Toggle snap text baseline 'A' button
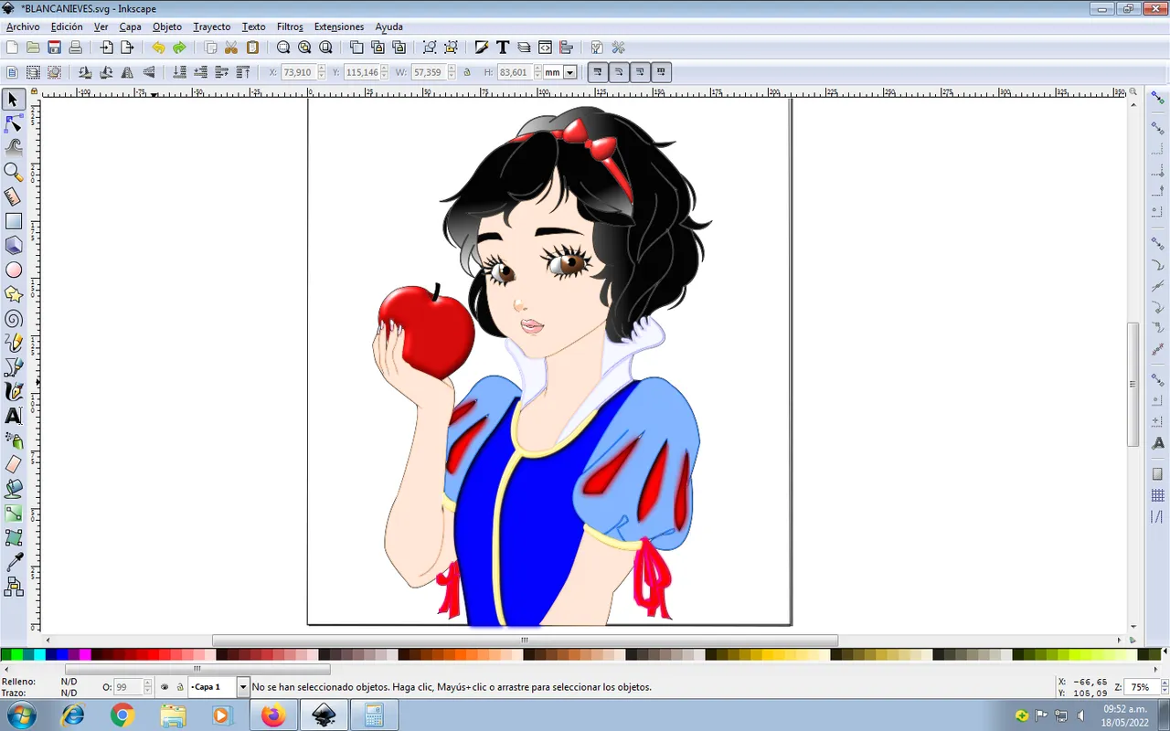1170x731 pixels. coord(1157,443)
